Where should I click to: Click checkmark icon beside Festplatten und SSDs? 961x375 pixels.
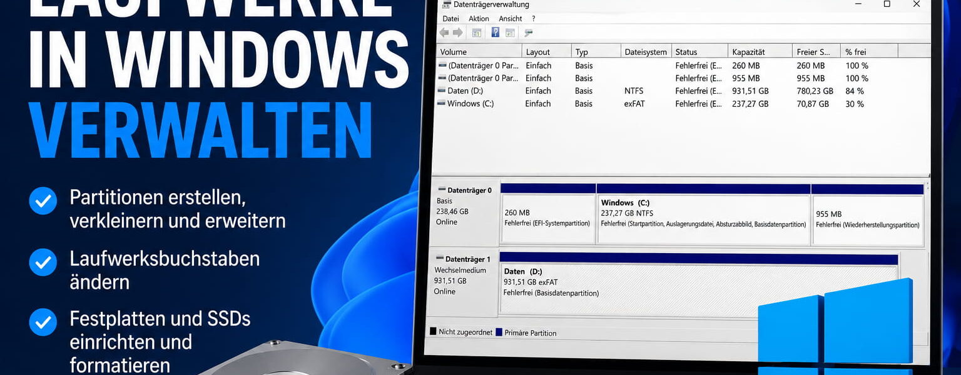point(43,322)
